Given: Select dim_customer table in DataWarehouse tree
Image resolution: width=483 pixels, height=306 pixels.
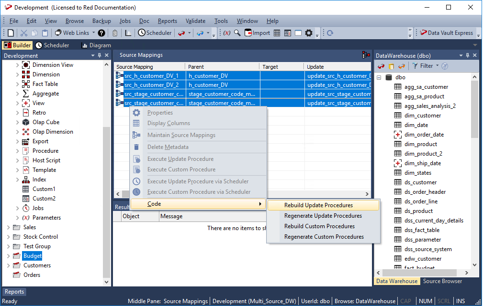Looking at the screenshot, I should click(x=422, y=116).
